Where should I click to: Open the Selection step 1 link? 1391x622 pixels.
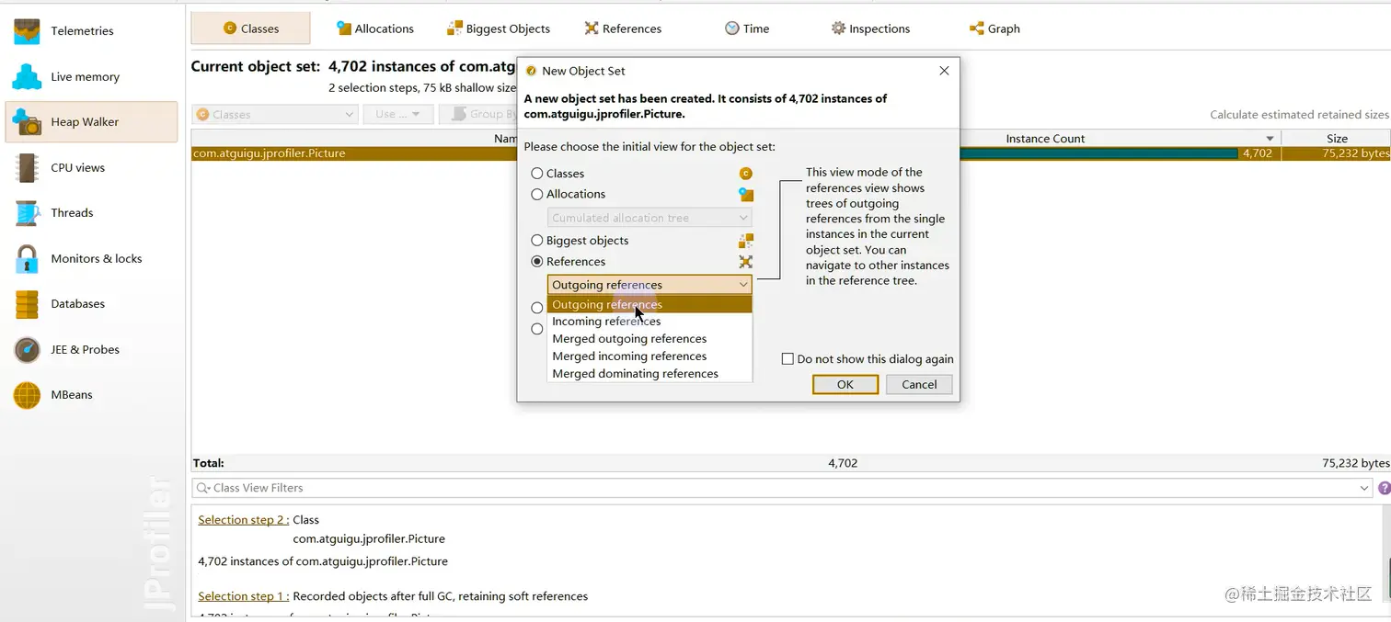tap(244, 596)
